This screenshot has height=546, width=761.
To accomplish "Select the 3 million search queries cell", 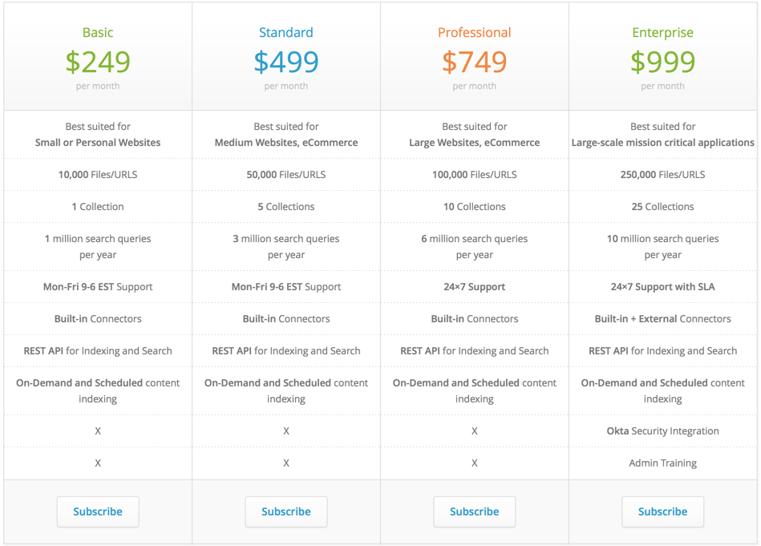I will [x=286, y=246].
